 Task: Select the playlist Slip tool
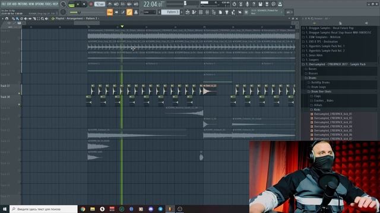[30, 18]
